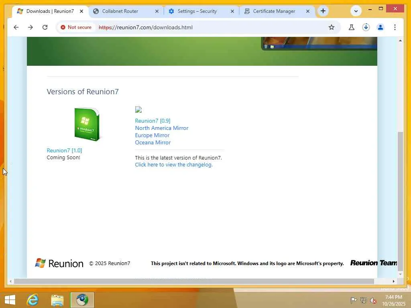411x308 pixels.
Task: Click the horizontal scroll right arrow
Action: pyautogui.click(x=393, y=281)
